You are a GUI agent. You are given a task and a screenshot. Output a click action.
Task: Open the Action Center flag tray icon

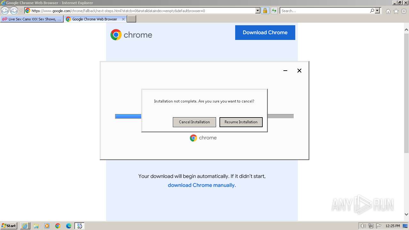379,226
